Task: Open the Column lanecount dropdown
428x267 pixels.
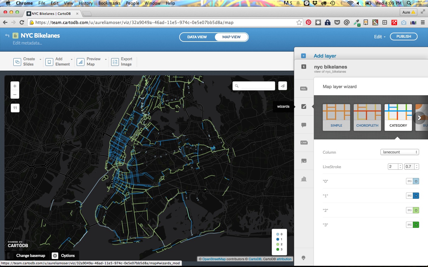Action: tap(399, 152)
